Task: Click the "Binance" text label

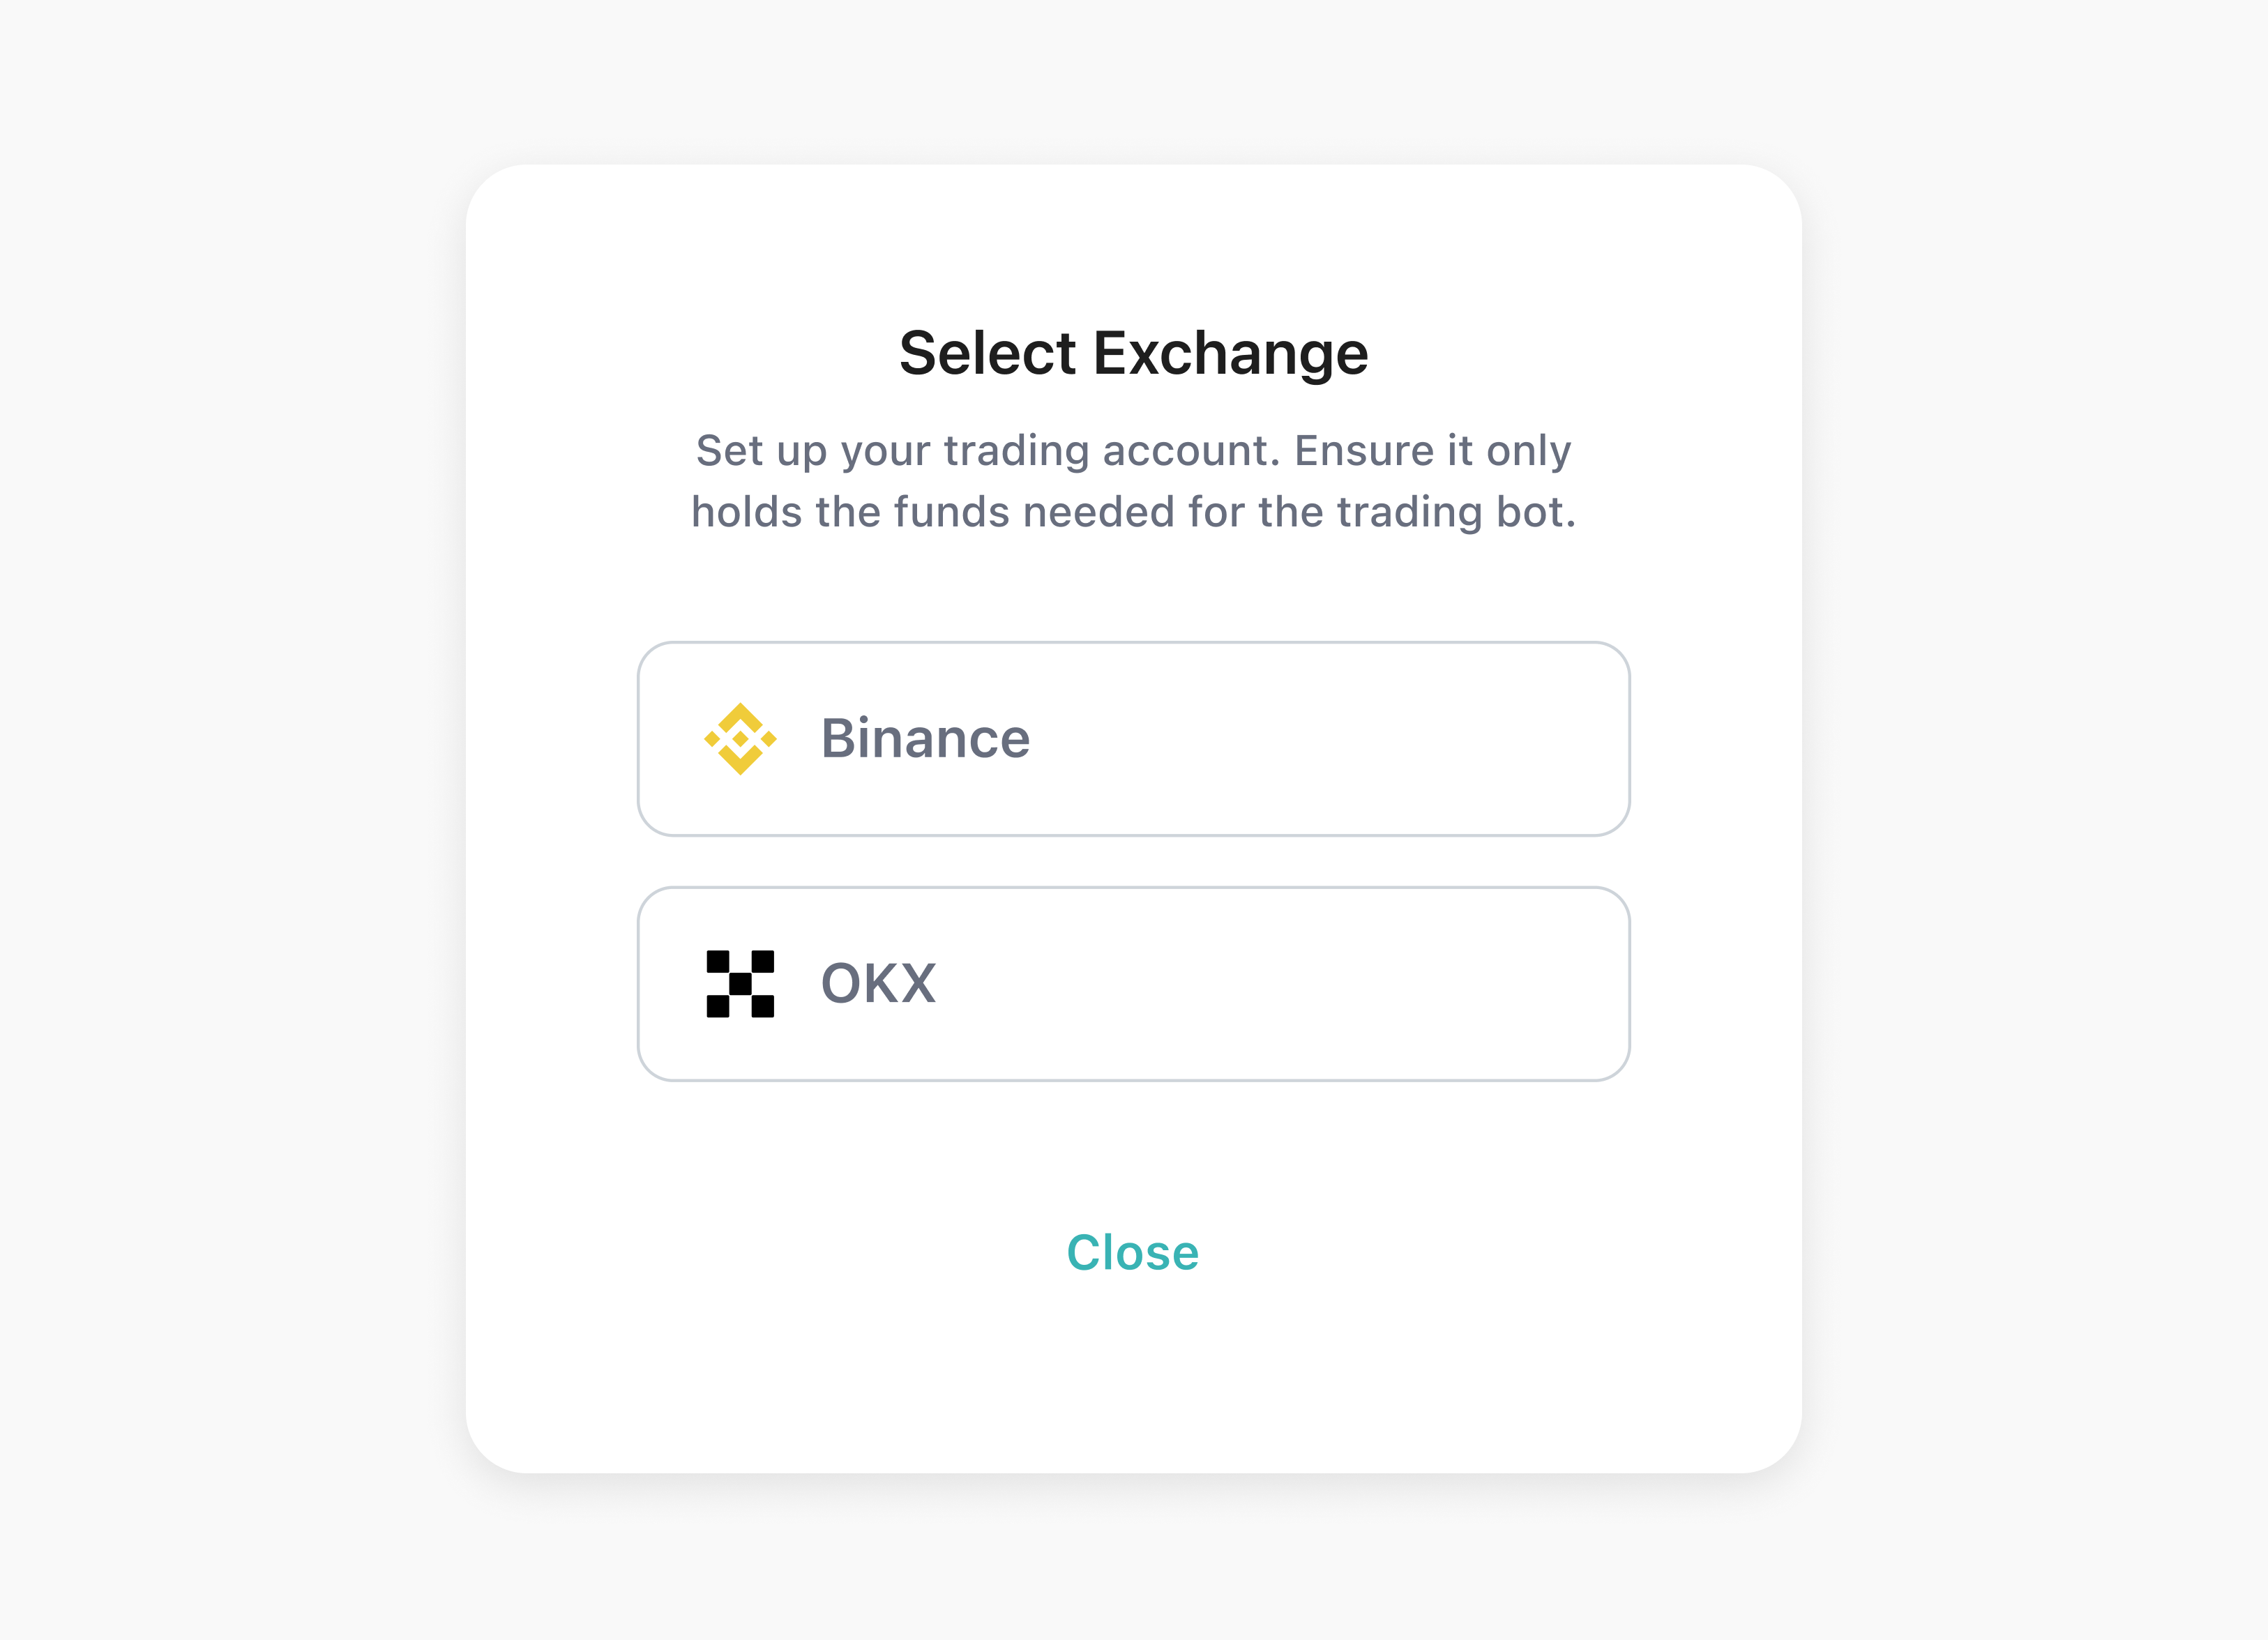Action: coord(925,739)
